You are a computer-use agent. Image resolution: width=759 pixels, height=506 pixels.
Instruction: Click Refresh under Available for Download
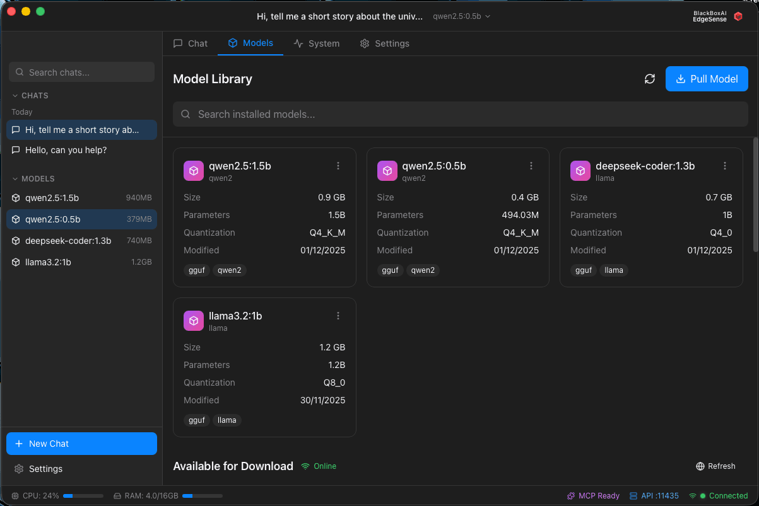(x=715, y=466)
